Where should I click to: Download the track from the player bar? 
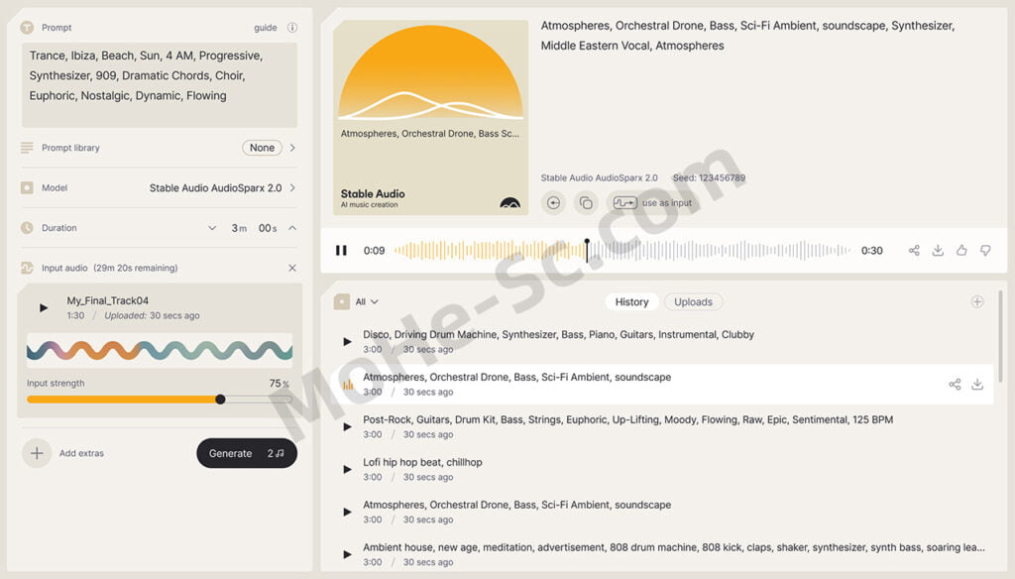[x=938, y=251]
